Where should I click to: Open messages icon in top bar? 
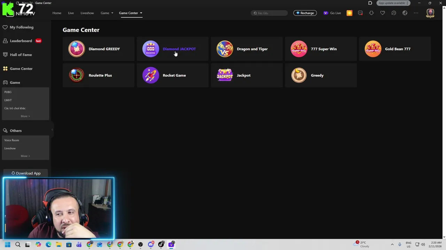pos(360,13)
